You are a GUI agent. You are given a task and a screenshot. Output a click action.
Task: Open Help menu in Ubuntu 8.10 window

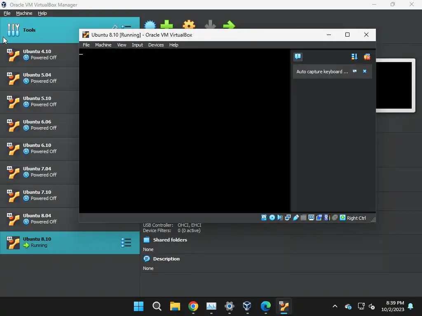pyautogui.click(x=173, y=45)
